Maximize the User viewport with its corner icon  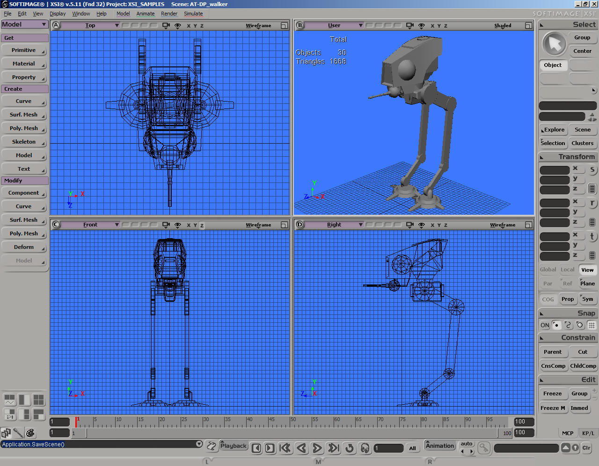528,26
